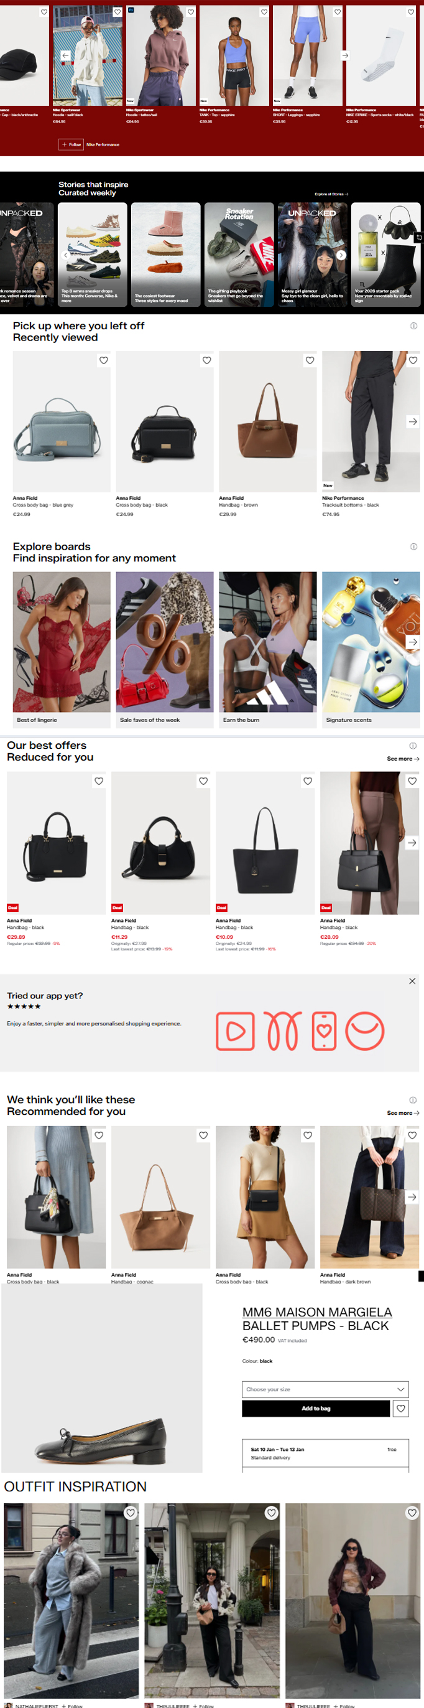The width and height of the screenshot is (424, 1708).
Task: Advance best offers carousel arrow
Action: (x=412, y=843)
